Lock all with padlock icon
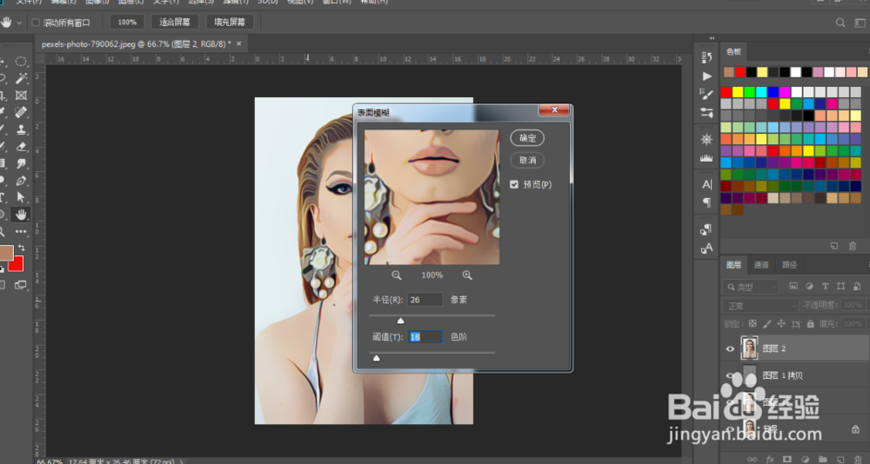Viewport: 870px width, 464px height. [810, 324]
